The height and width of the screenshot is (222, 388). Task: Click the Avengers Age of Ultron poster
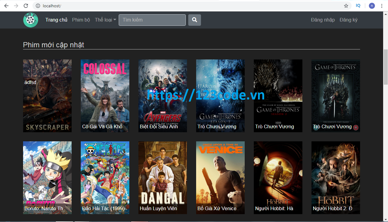point(163,96)
